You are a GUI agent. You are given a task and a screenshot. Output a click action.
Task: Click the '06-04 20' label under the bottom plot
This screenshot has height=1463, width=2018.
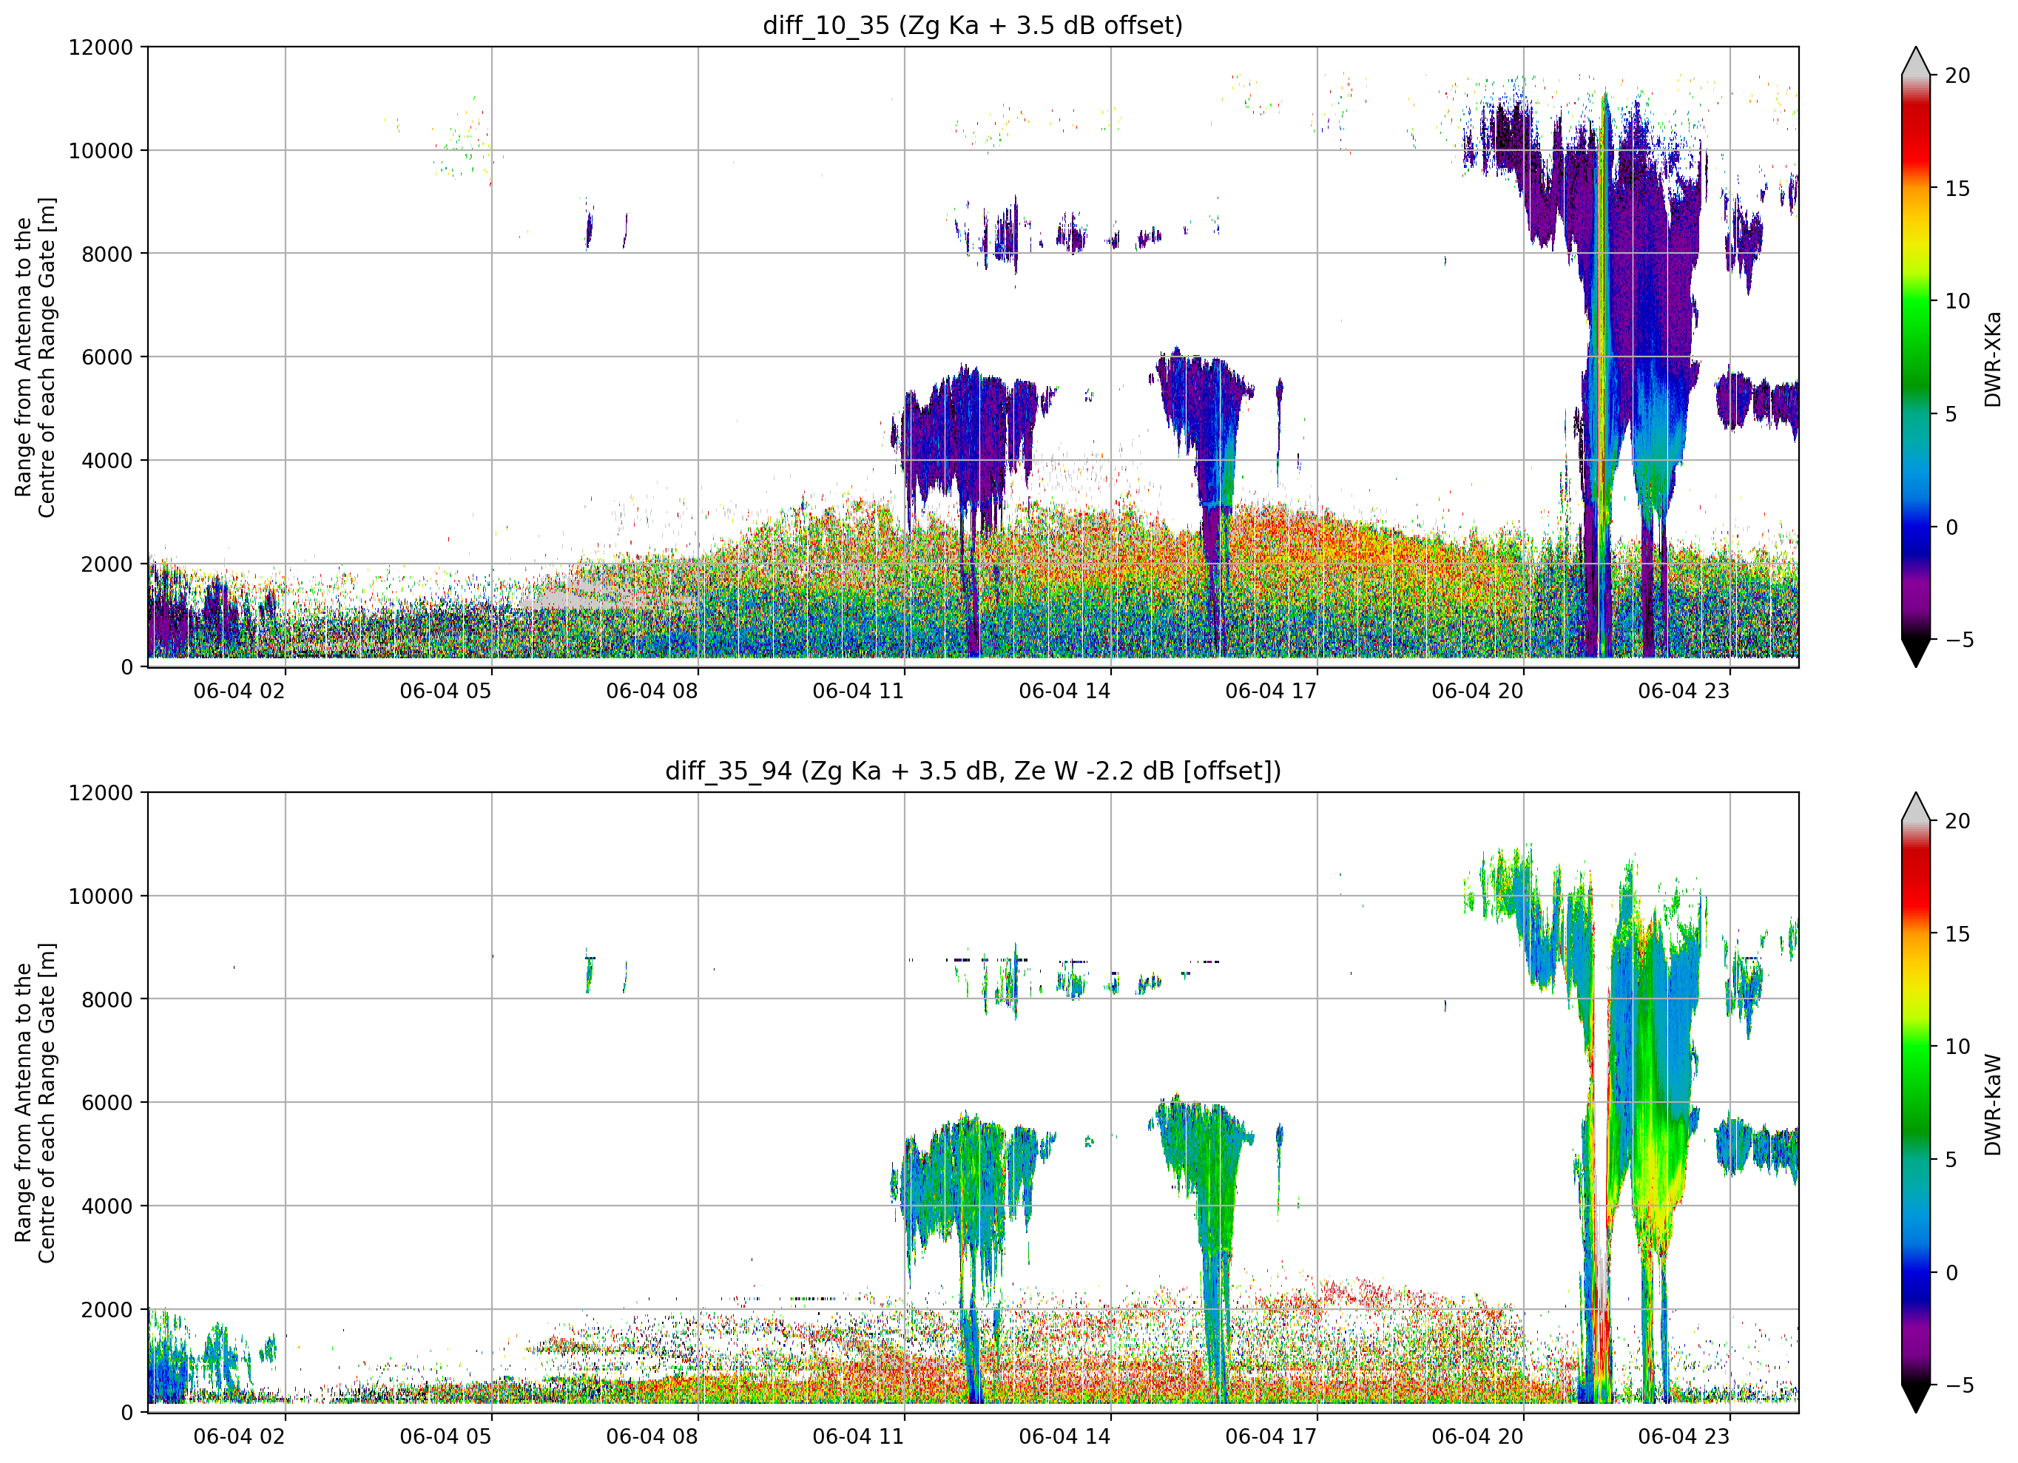click(1478, 1436)
